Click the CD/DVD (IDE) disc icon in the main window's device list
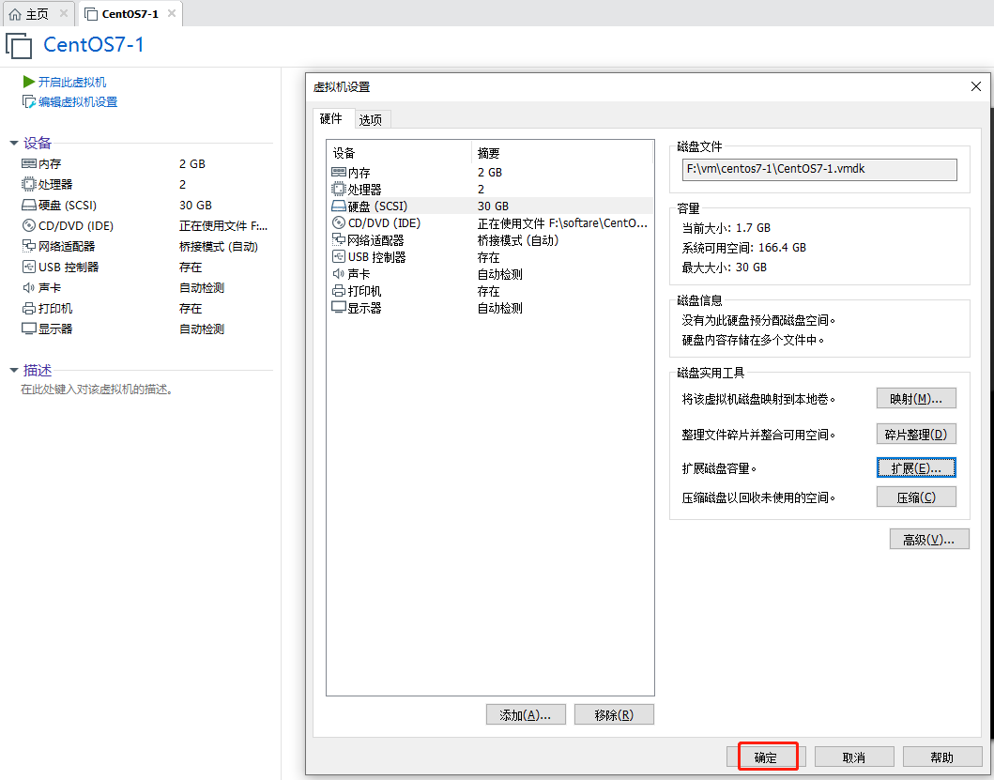The width and height of the screenshot is (994, 780). point(28,226)
